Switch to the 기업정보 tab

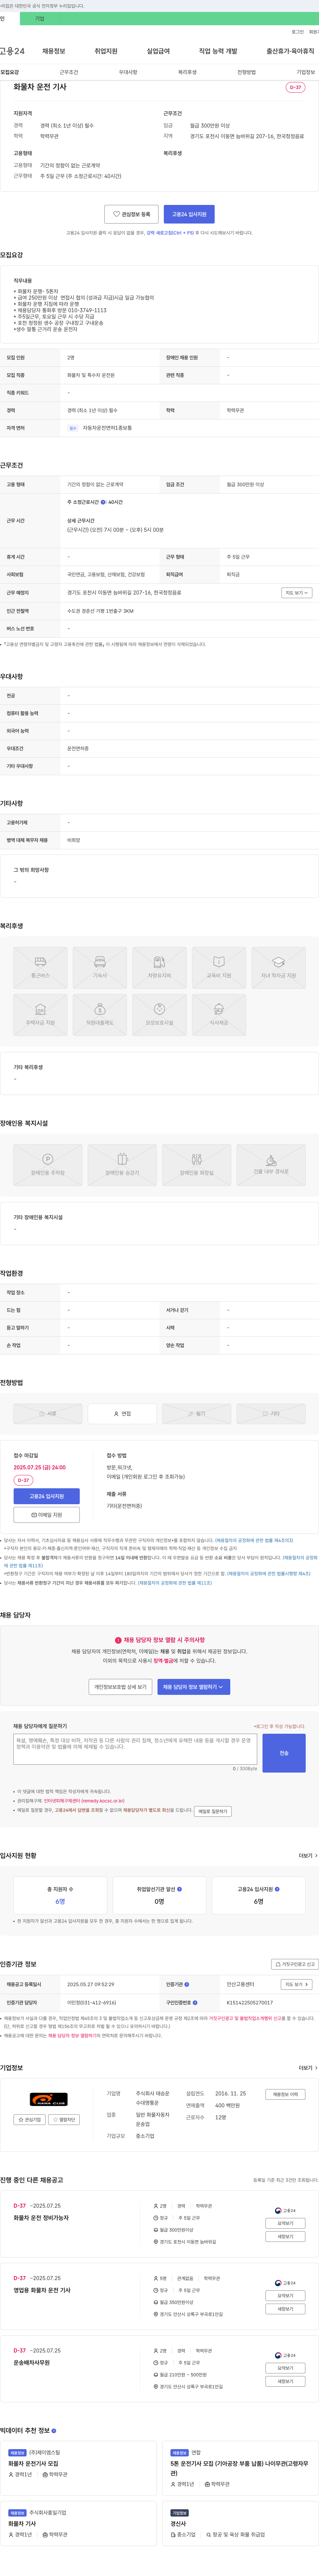click(x=306, y=72)
